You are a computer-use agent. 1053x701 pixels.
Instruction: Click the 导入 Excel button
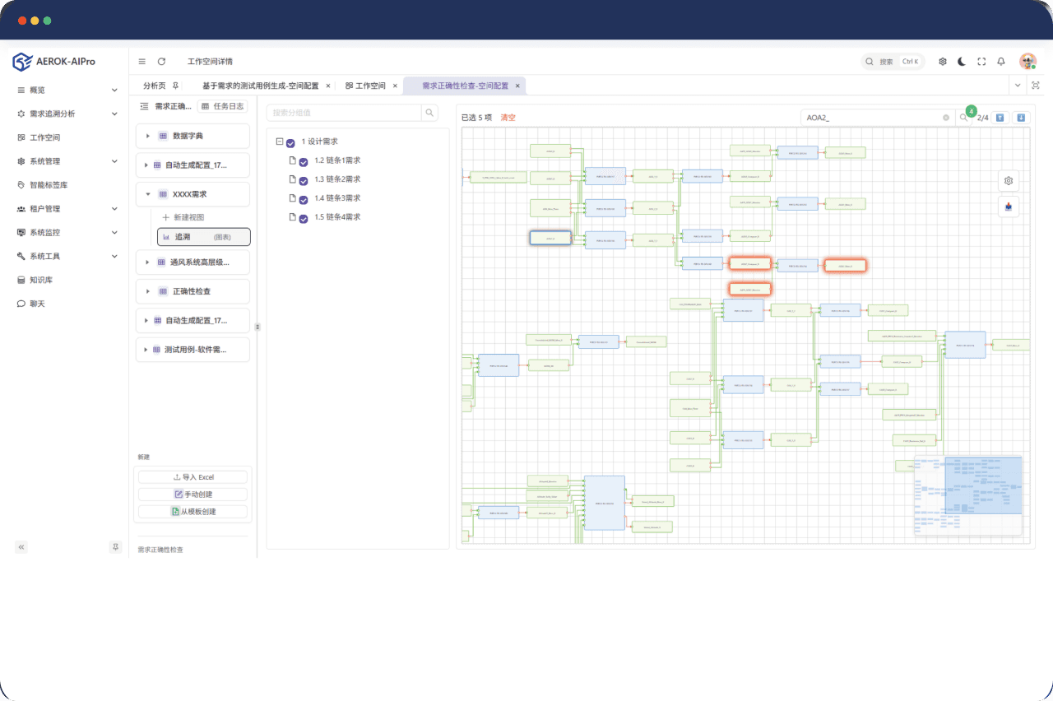point(193,477)
